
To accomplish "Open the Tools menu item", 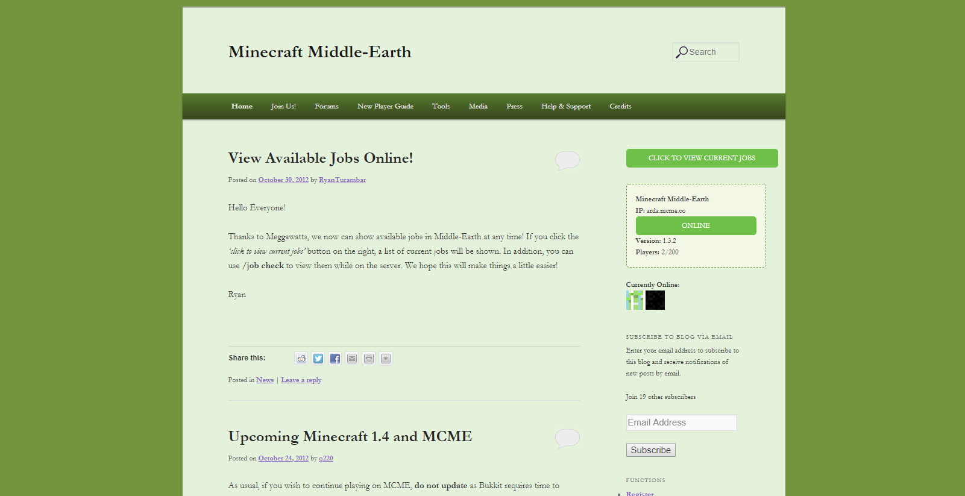I will coord(441,106).
